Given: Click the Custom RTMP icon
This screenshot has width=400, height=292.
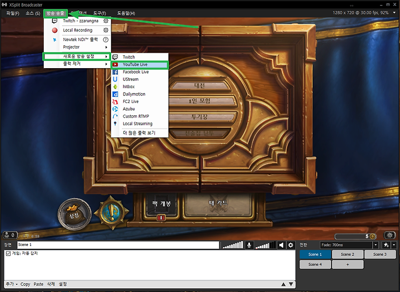Looking at the screenshot, I should click(x=115, y=116).
